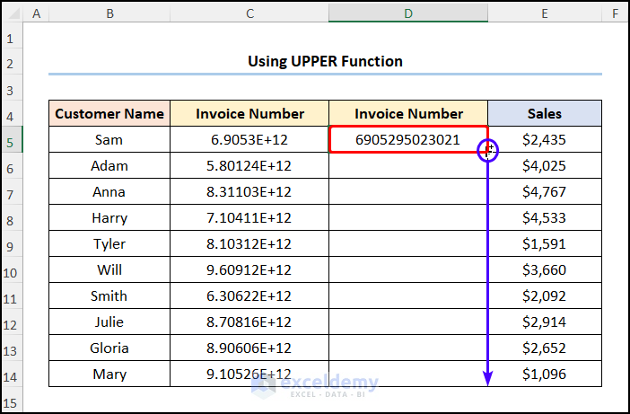Click the cell containing 'Anna'
The image size is (630, 414).
pos(109,191)
